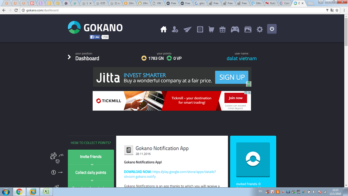Click the address bar URL field
348x196 pixels.
pyautogui.click(x=173, y=10)
